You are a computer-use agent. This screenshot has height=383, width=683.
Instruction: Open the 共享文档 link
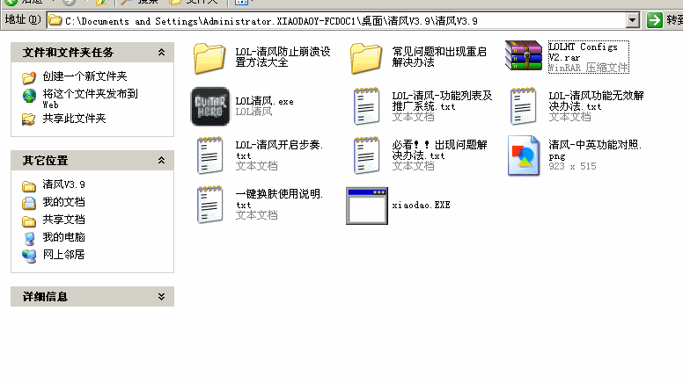[x=63, y=220]
